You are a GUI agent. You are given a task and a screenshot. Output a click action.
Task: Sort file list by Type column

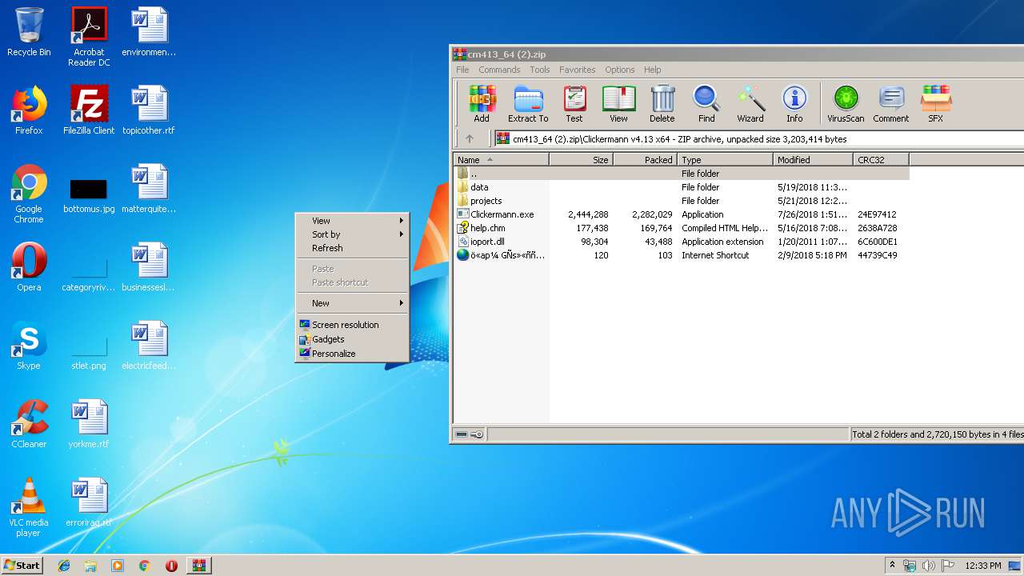point(726,160)
